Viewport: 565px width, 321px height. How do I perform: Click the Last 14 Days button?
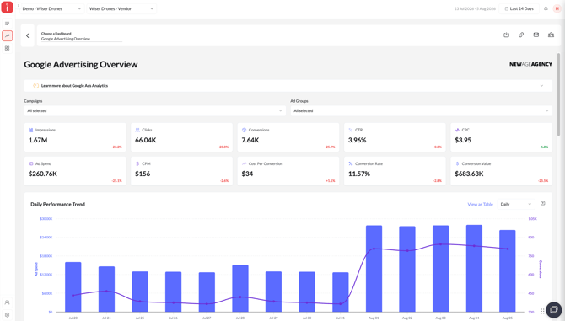pyautogui.click(x=519, y=8)
